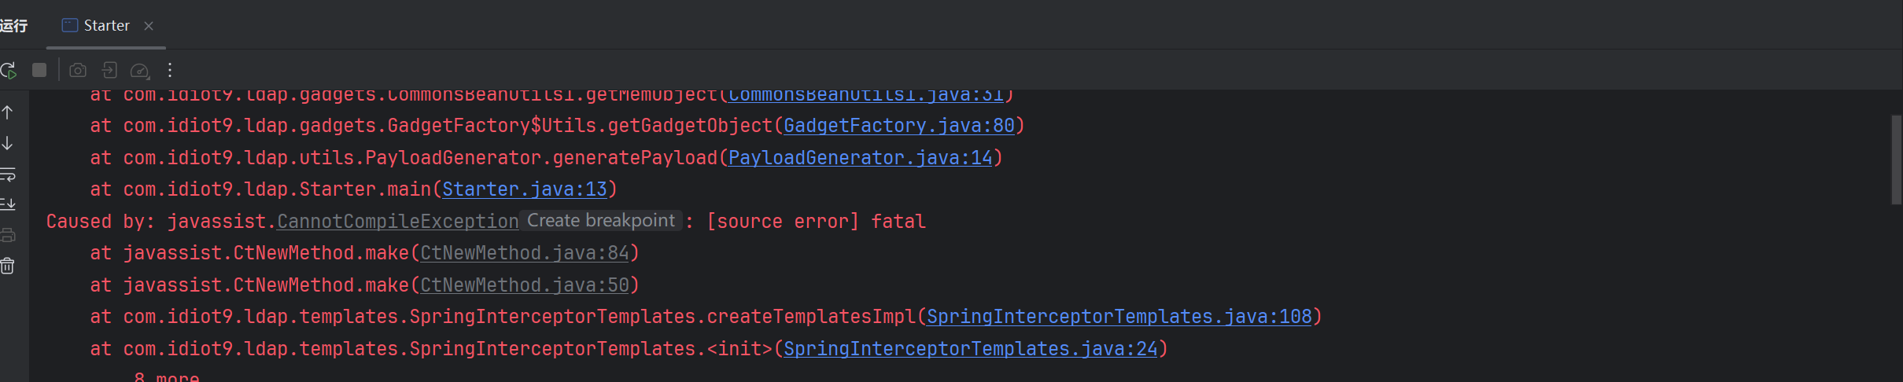Clear console with the trash icon
This screenshot has width=1903, height=382.
(8, 266)
